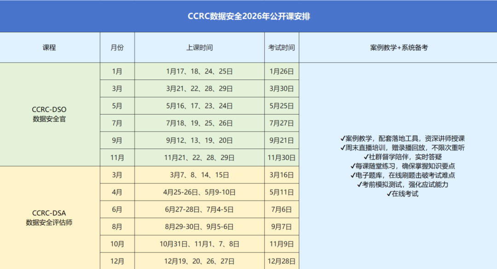Select the 1月26日 exam date cell

click(x=282, y=71)
